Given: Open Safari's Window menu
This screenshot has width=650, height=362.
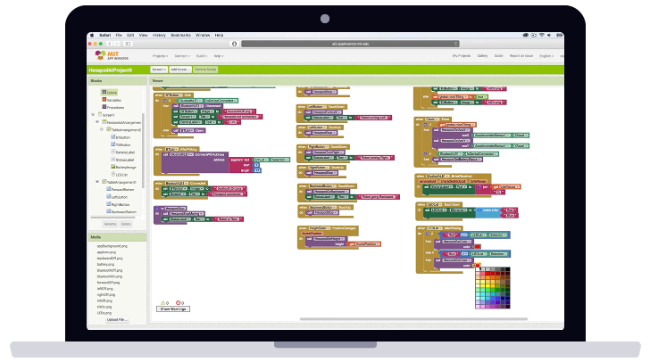Looking at the screenshot, I should [203, 35].
